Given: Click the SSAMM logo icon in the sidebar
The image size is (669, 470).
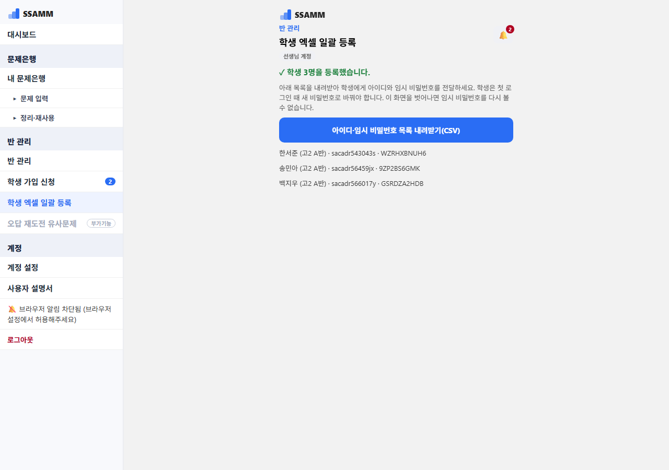Looking at the screenshot, I should [14, 14].
